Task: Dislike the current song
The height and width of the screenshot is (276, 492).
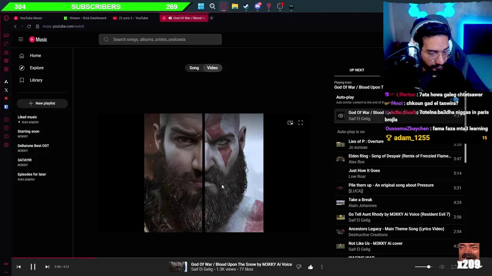Action: click(299, 267)
